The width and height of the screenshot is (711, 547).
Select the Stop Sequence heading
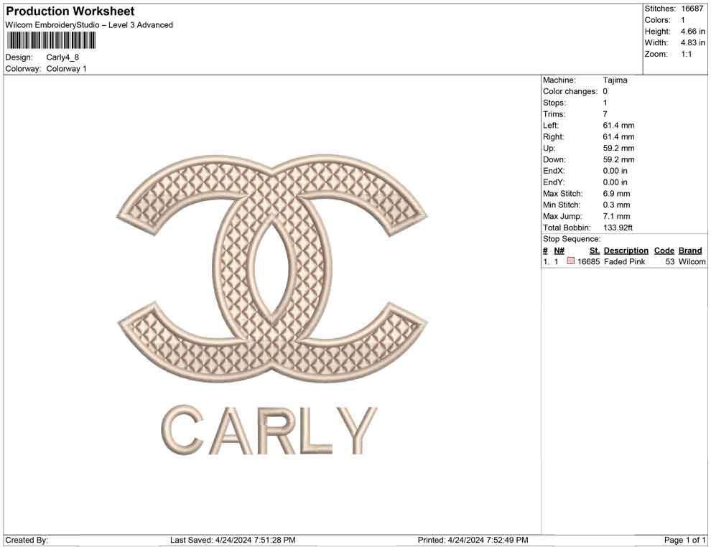tap(571, 238)
